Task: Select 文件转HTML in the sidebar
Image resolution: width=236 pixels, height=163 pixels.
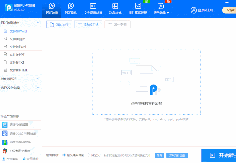Action: [21, 70]
